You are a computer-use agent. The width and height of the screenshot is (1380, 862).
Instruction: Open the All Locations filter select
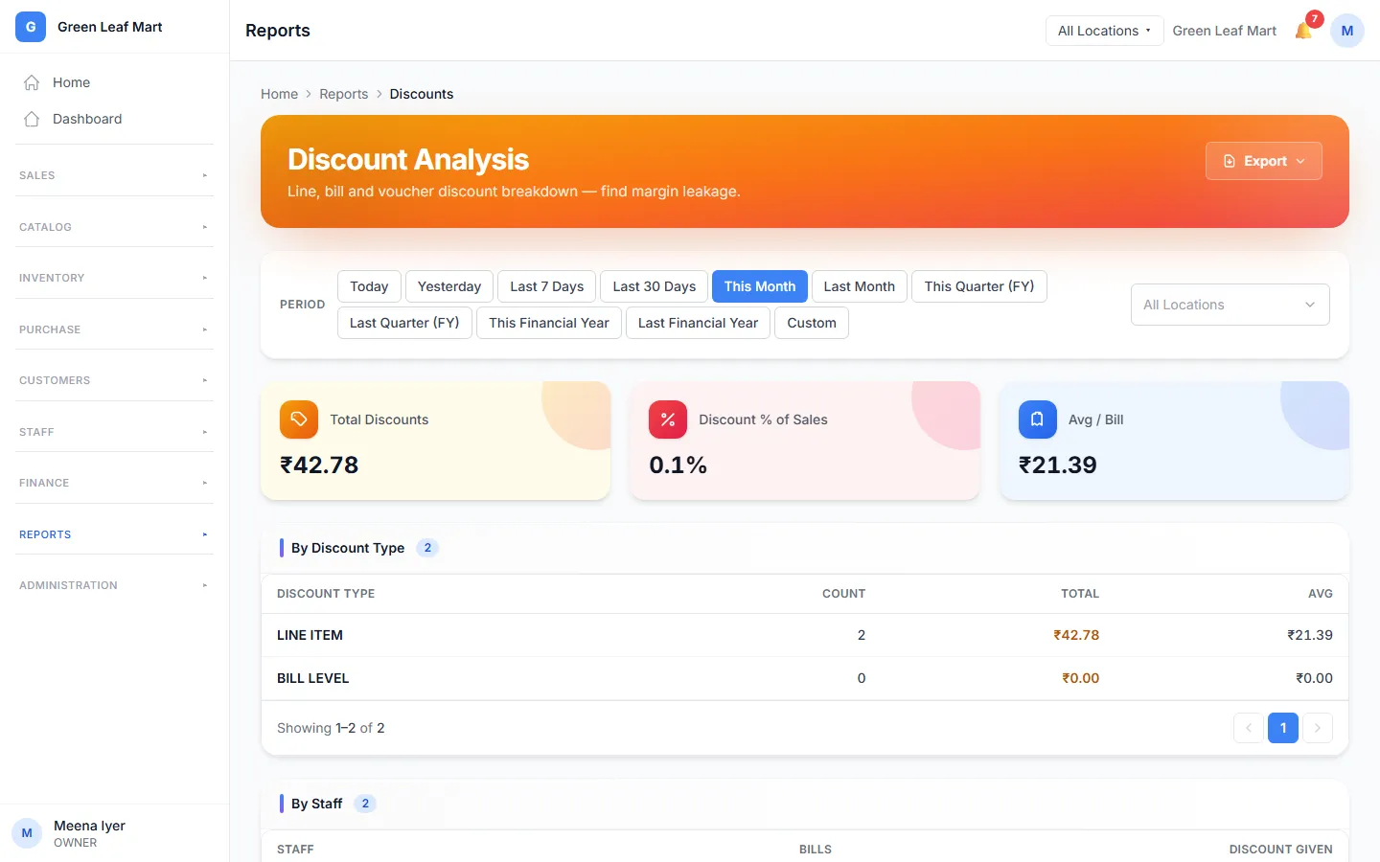click(1230, 305)
